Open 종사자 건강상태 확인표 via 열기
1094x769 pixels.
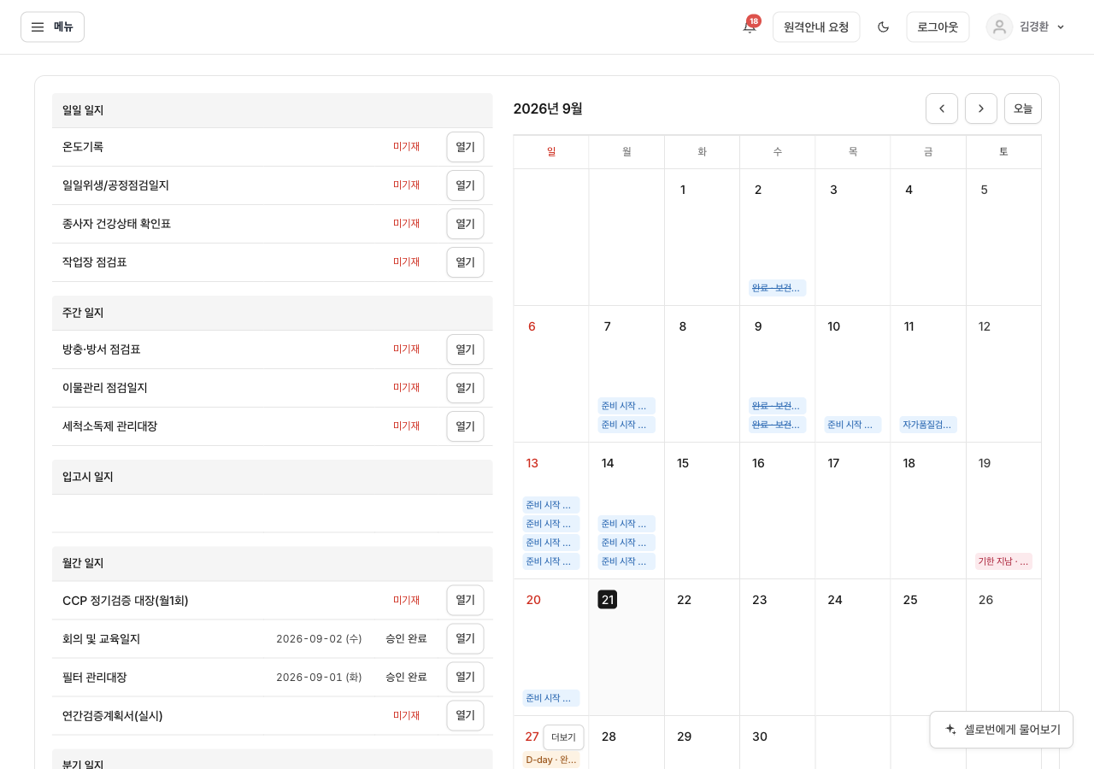coord(465,224)
